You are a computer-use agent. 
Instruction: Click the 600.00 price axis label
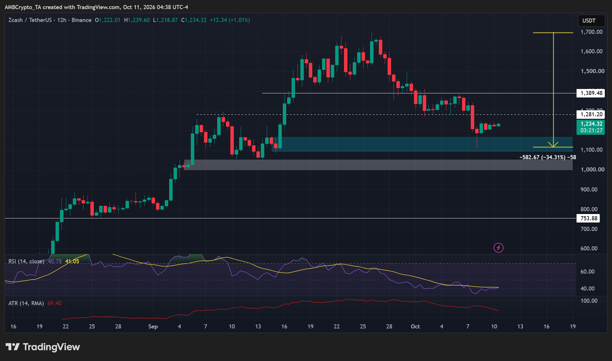589,249
